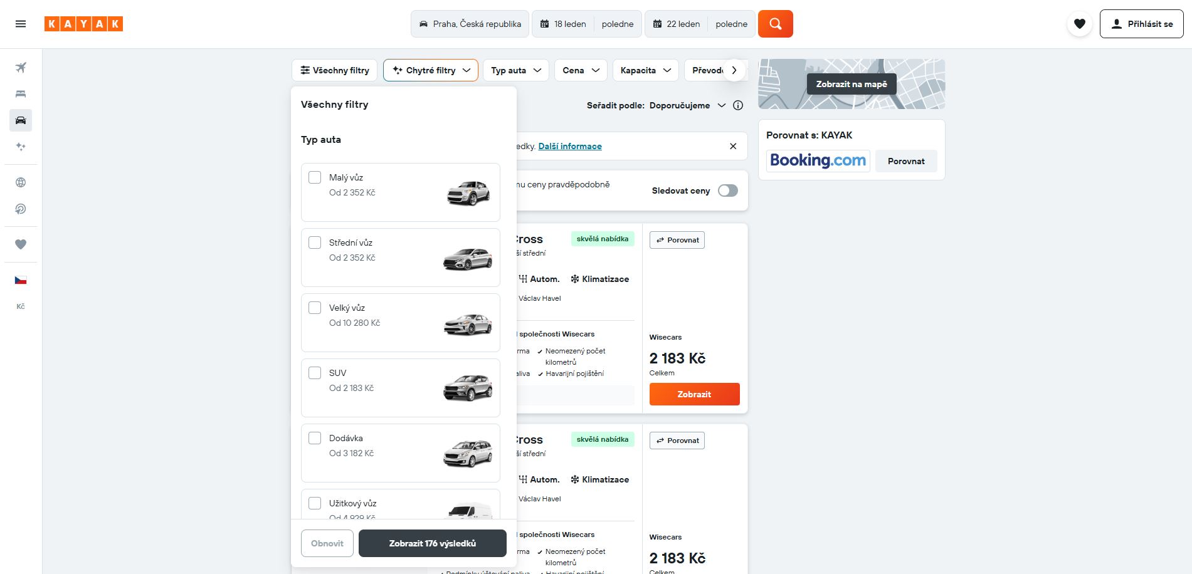Open the round arrow icon below the globe
Image resolution: width=1192 pixels, height=574 pixels.
click(21, 209)
